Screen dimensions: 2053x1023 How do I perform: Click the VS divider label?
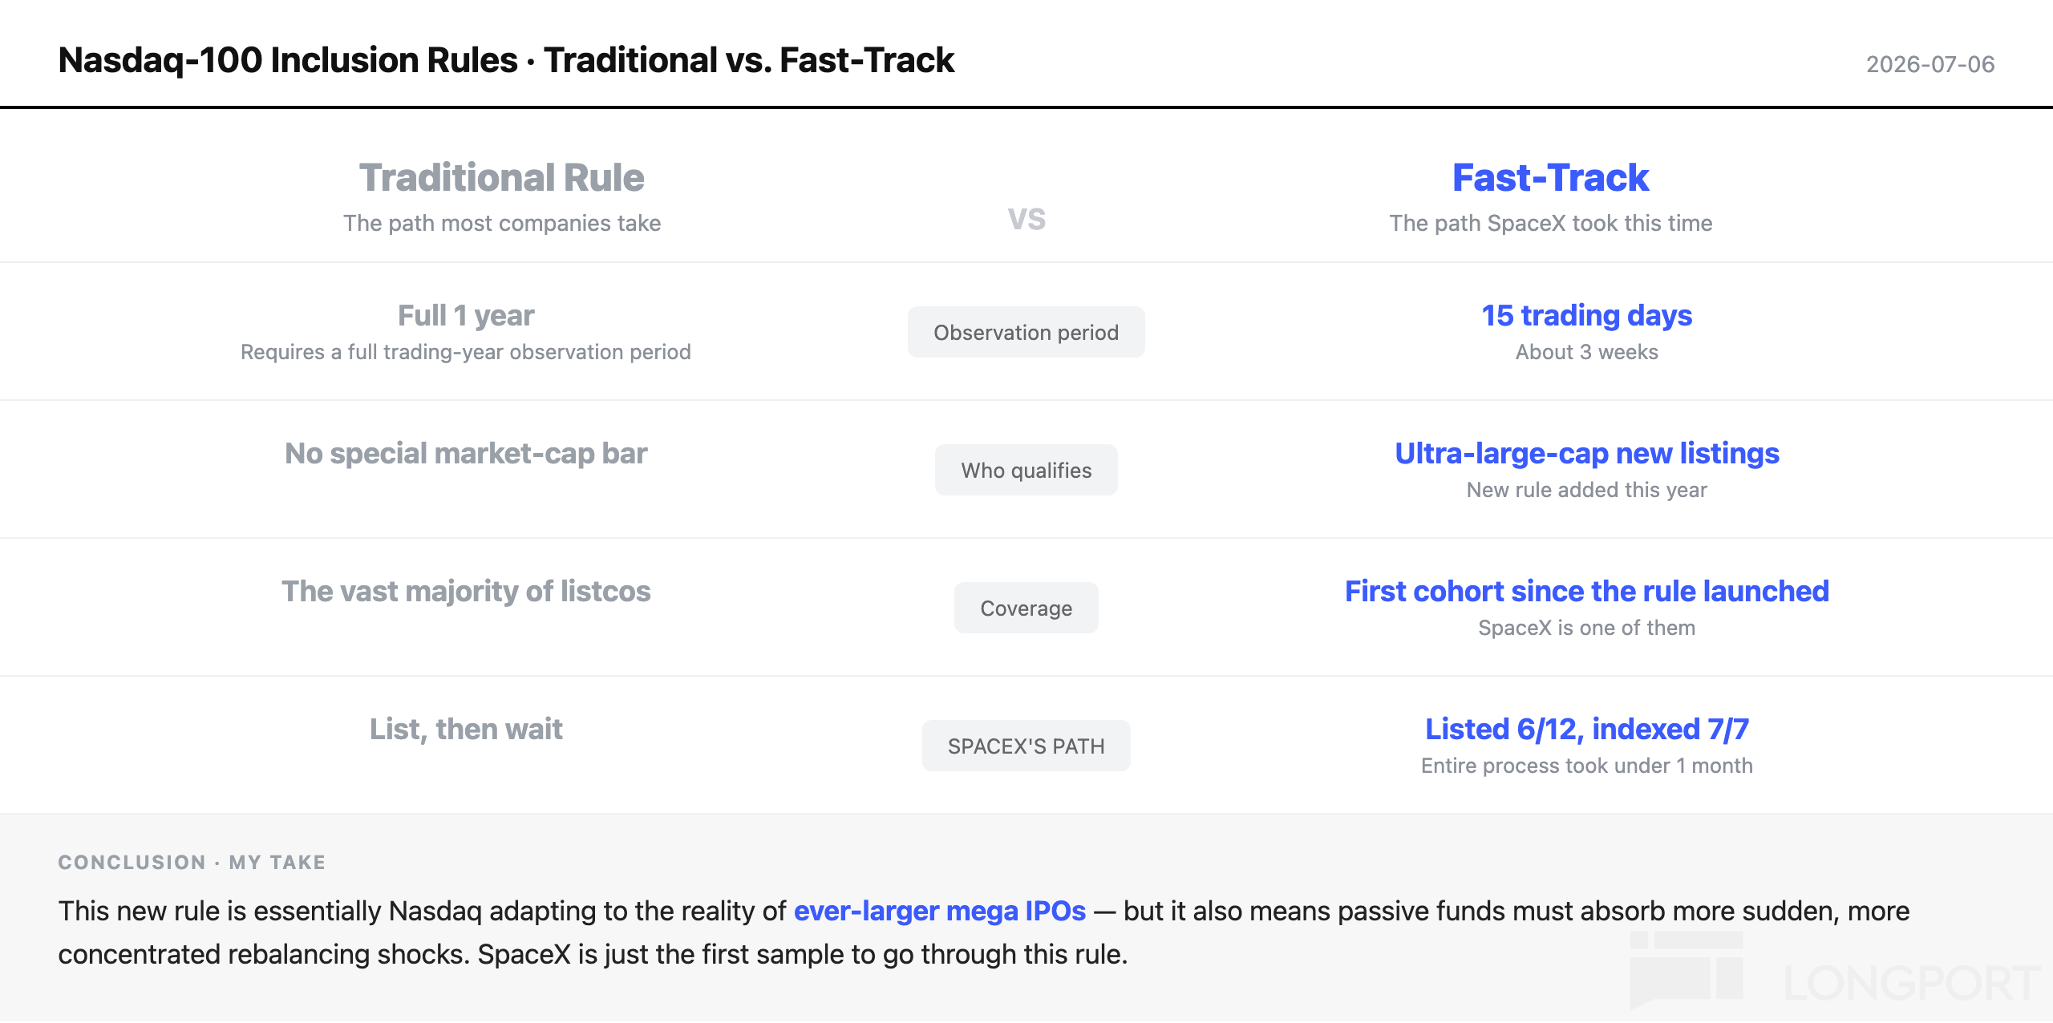1026,219
